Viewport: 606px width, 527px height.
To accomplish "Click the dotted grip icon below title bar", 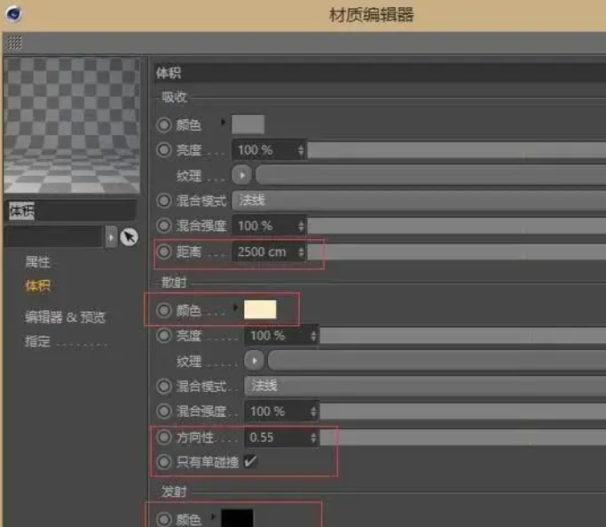I will 13,43.
